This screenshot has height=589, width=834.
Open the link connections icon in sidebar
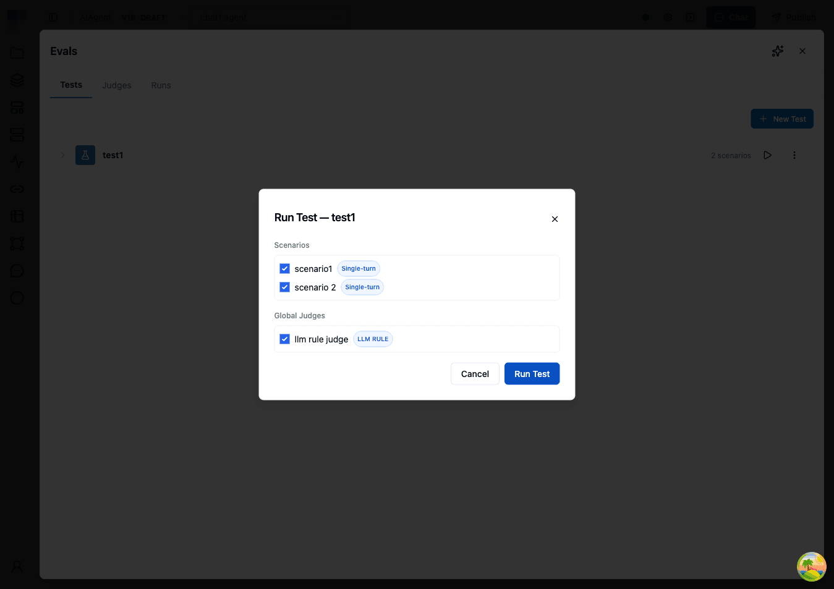(x=17, y=189)
